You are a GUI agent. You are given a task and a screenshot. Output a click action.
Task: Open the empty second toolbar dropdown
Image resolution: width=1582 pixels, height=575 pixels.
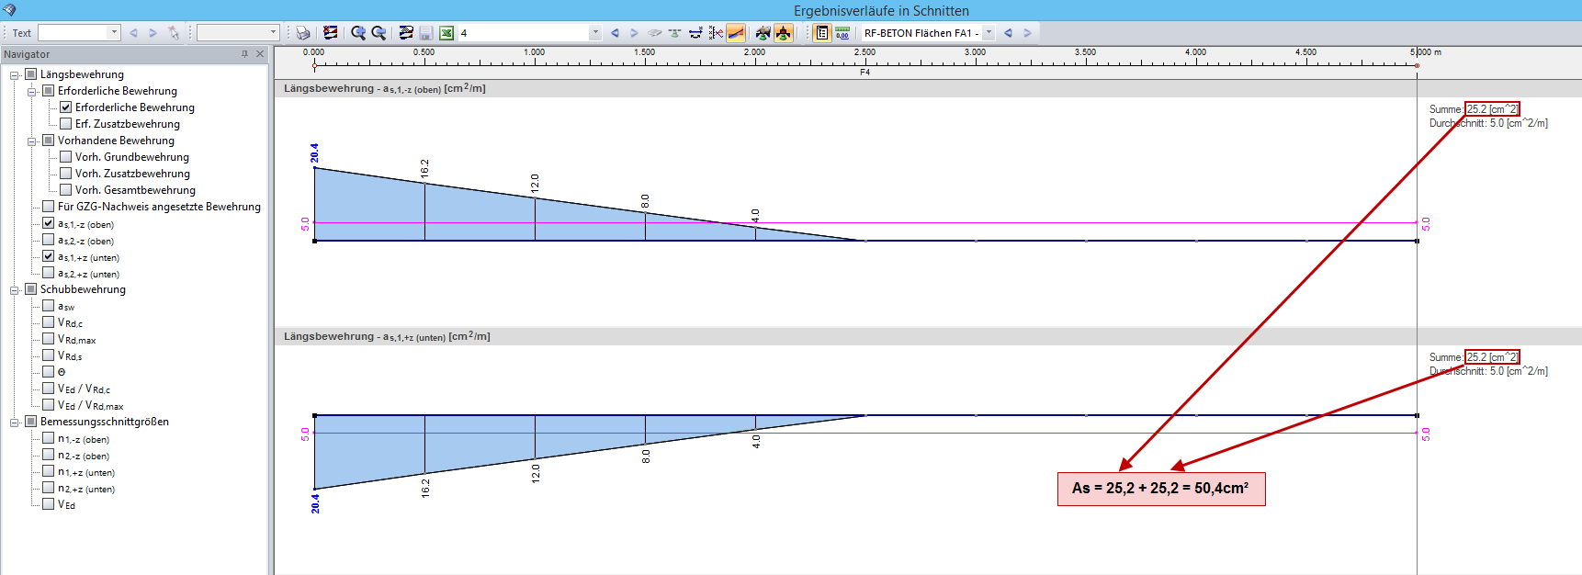tap(273, 33)
